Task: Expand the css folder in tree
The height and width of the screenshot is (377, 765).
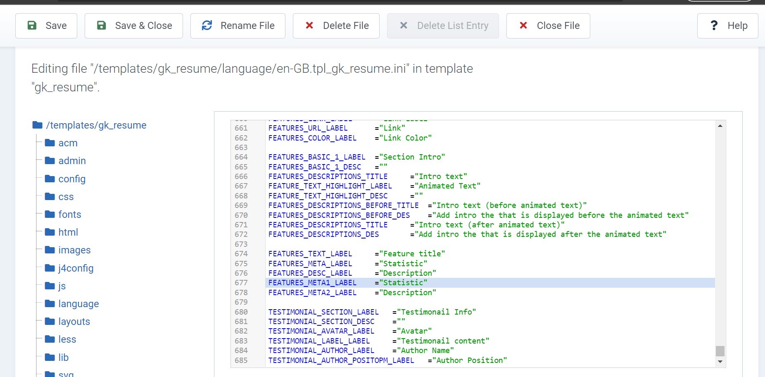Action: click(x=66, y=197)
